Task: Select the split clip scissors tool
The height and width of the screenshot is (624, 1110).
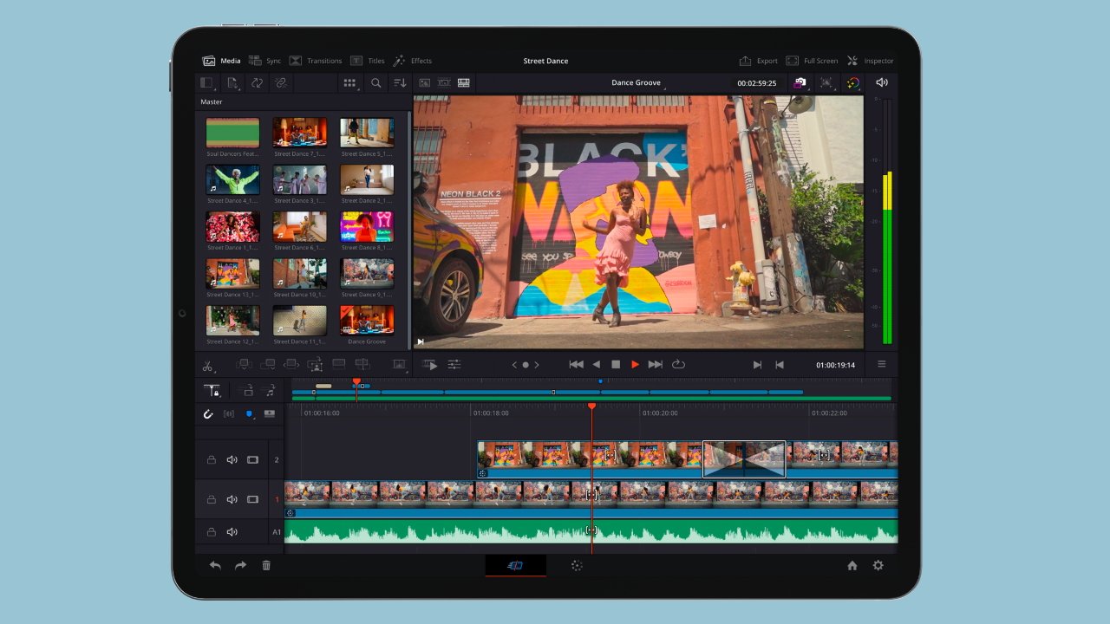Action: (x=207, y=366)
